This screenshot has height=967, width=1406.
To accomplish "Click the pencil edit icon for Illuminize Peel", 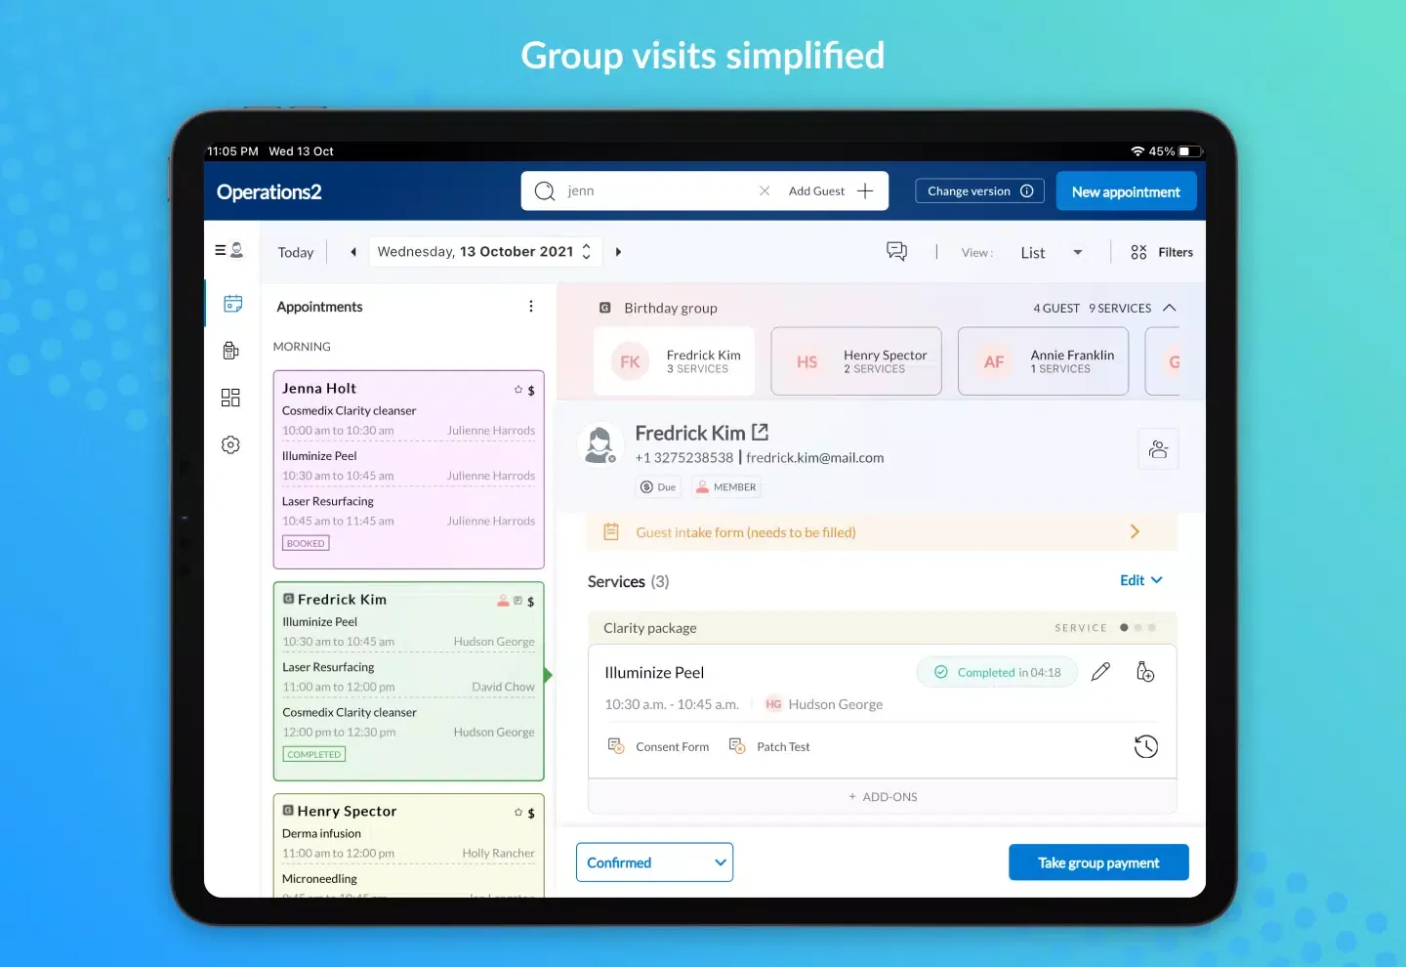I will coord(1100,672).
